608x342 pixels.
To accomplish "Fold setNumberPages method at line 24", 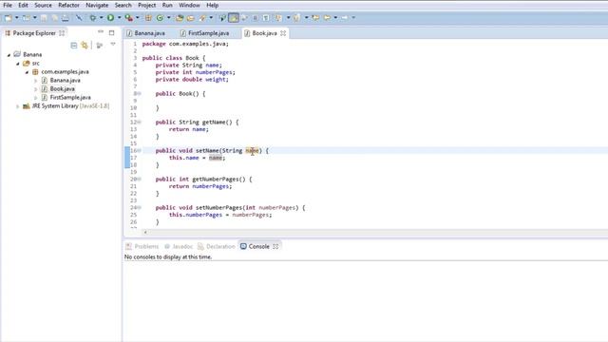I will tap(140, 207).
